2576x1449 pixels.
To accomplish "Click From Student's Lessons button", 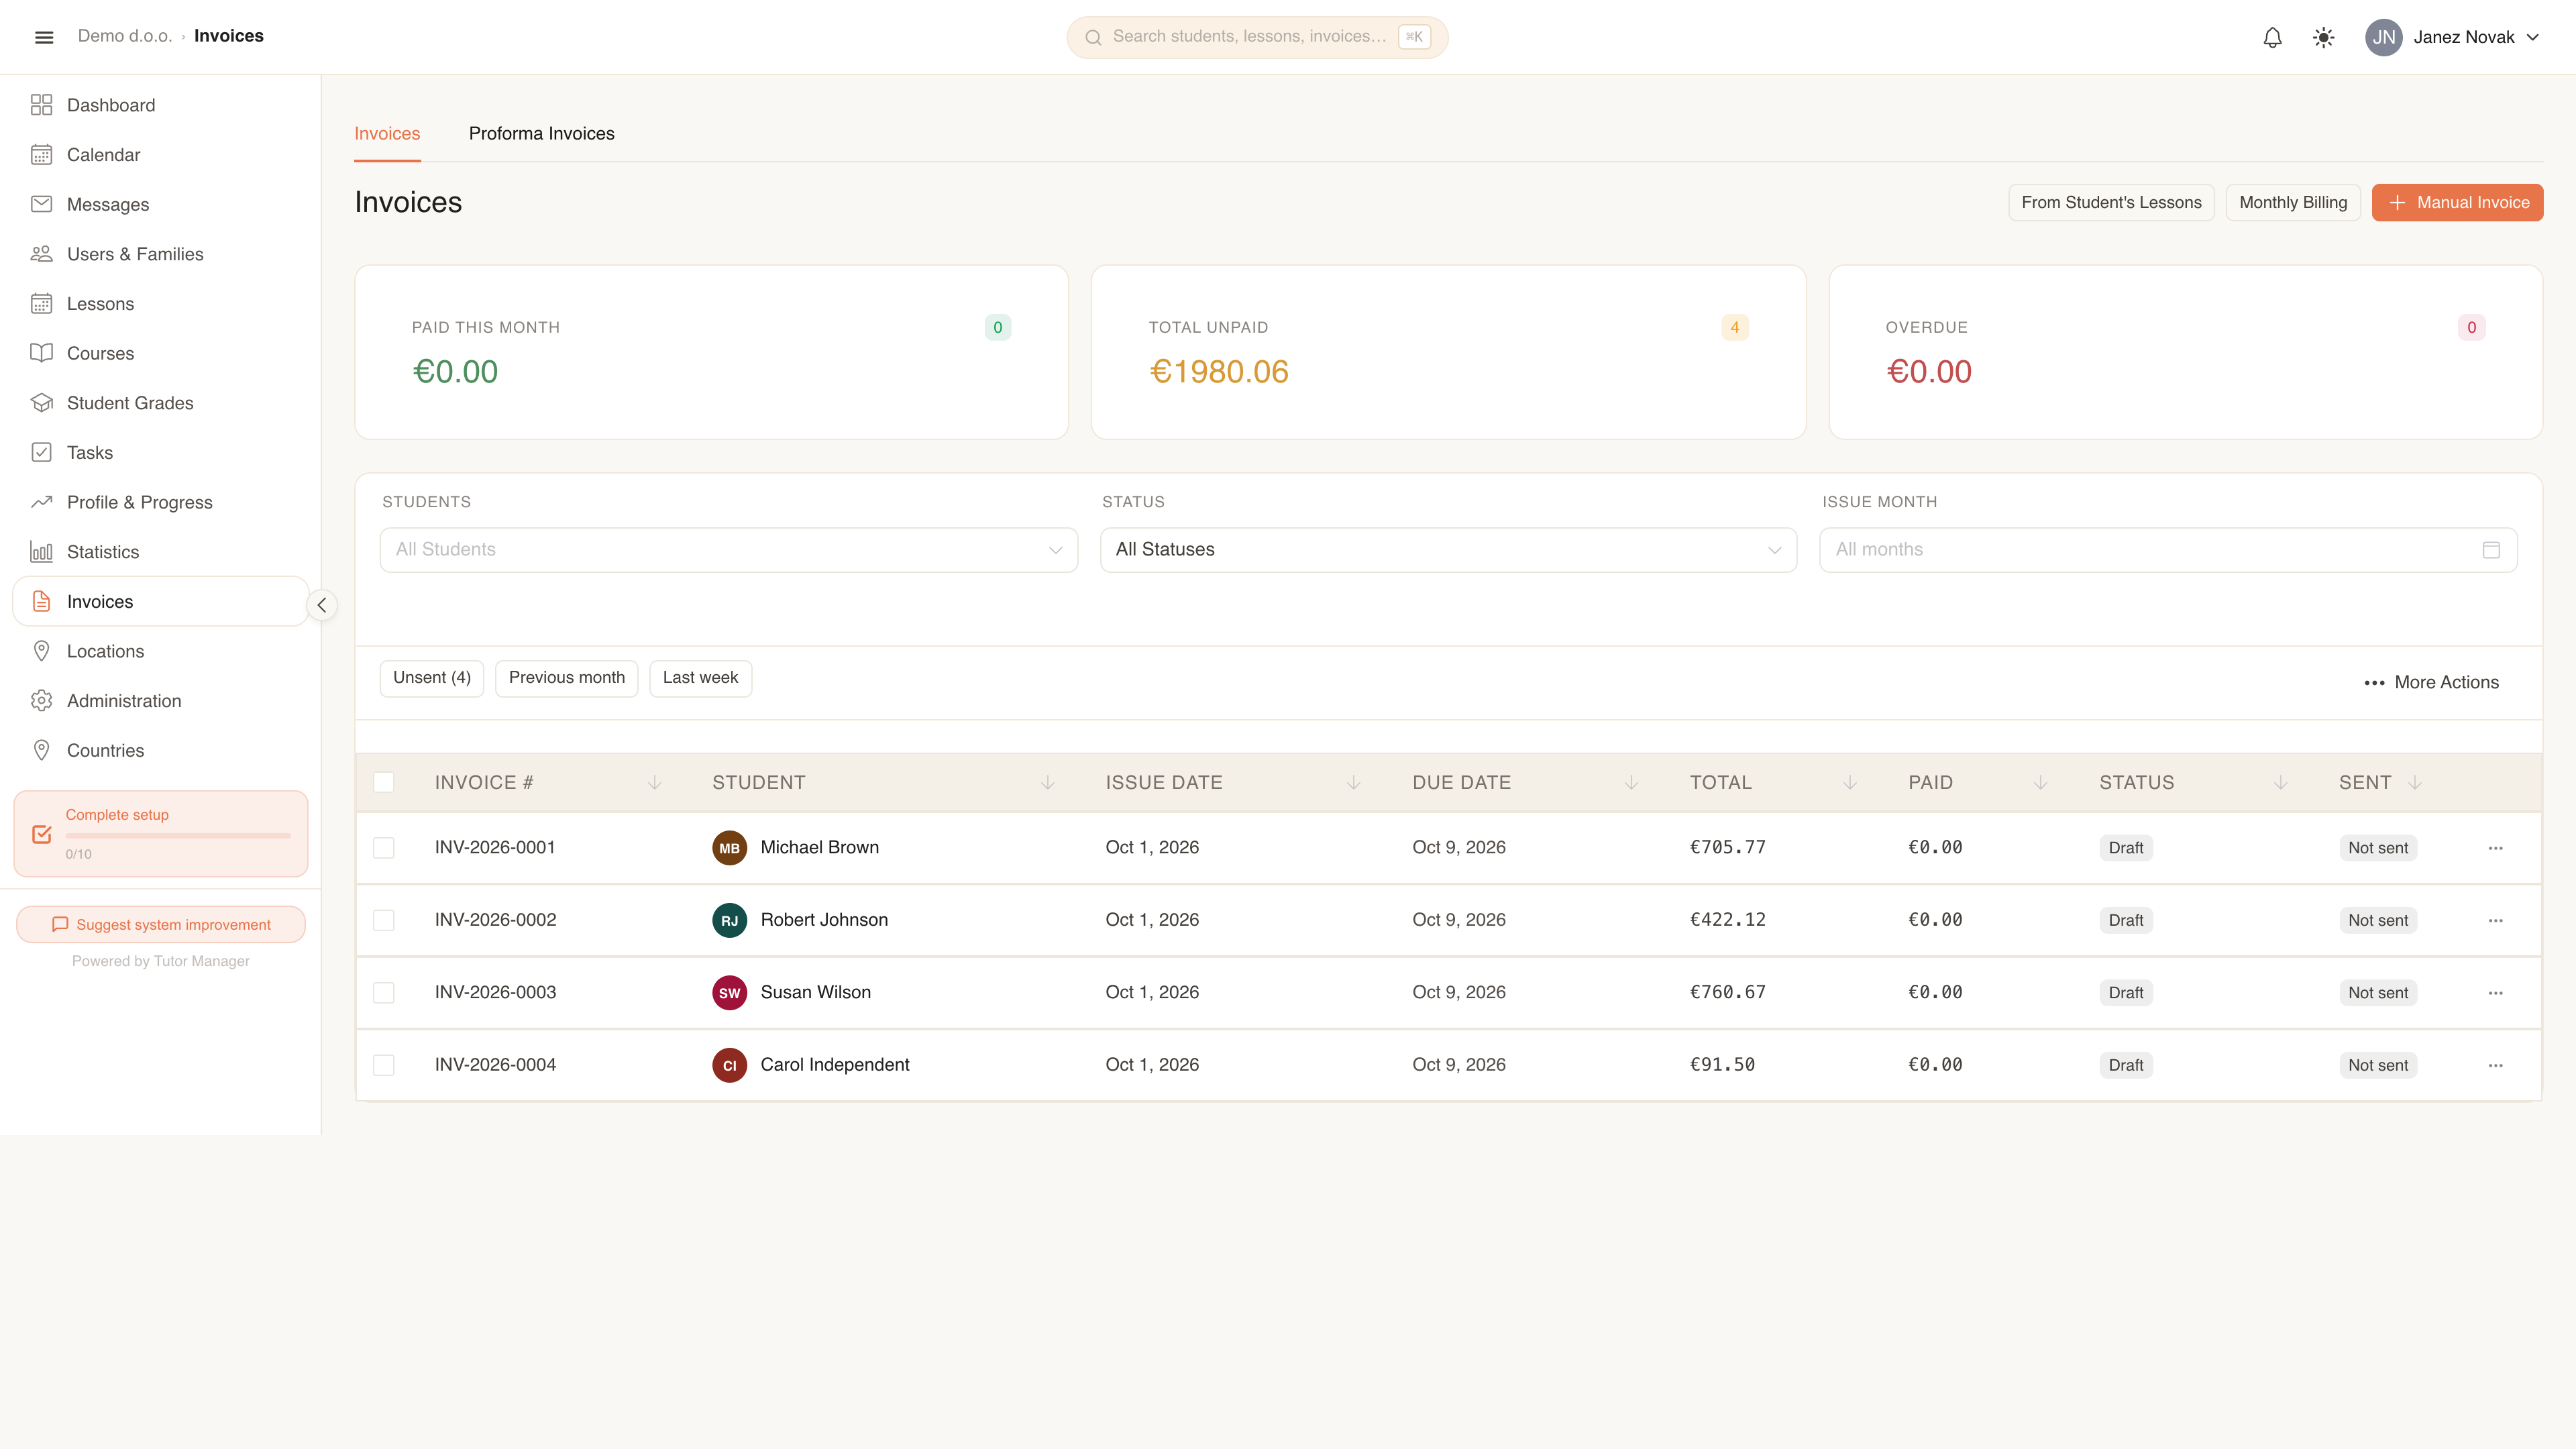I will (x=2111, y=203).
